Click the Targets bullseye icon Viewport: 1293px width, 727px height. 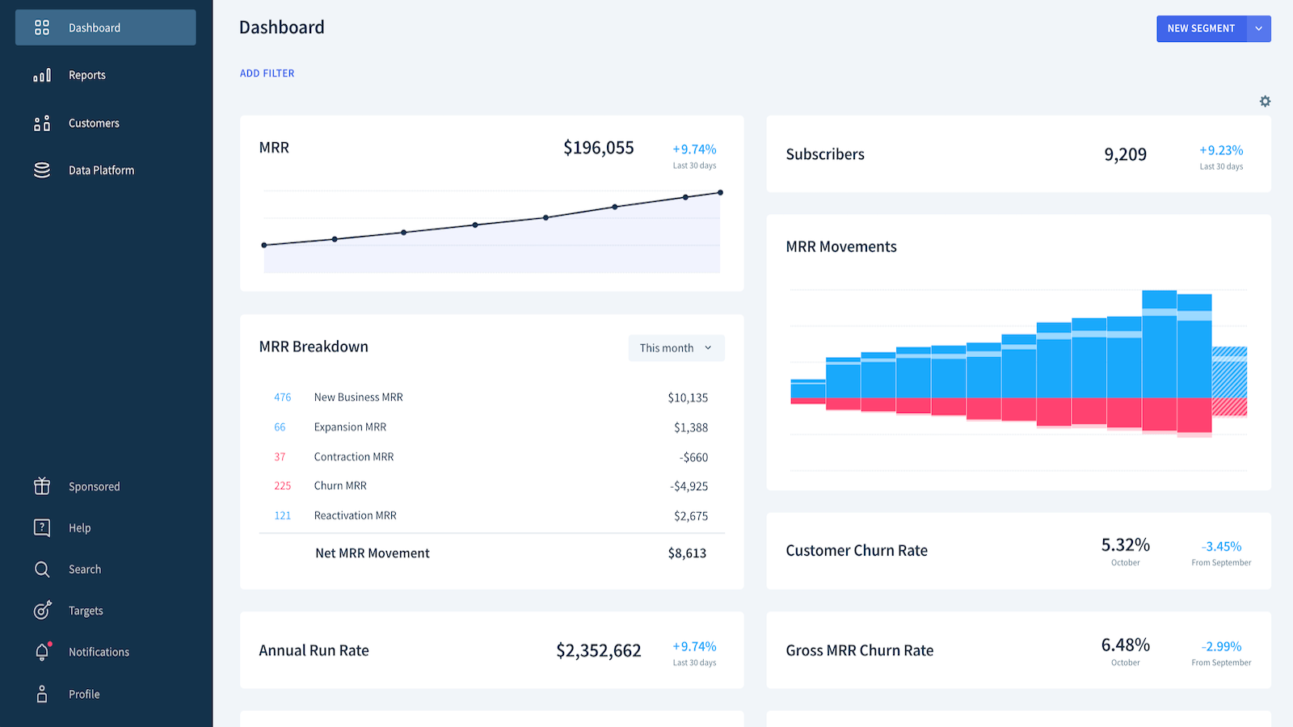42,611
